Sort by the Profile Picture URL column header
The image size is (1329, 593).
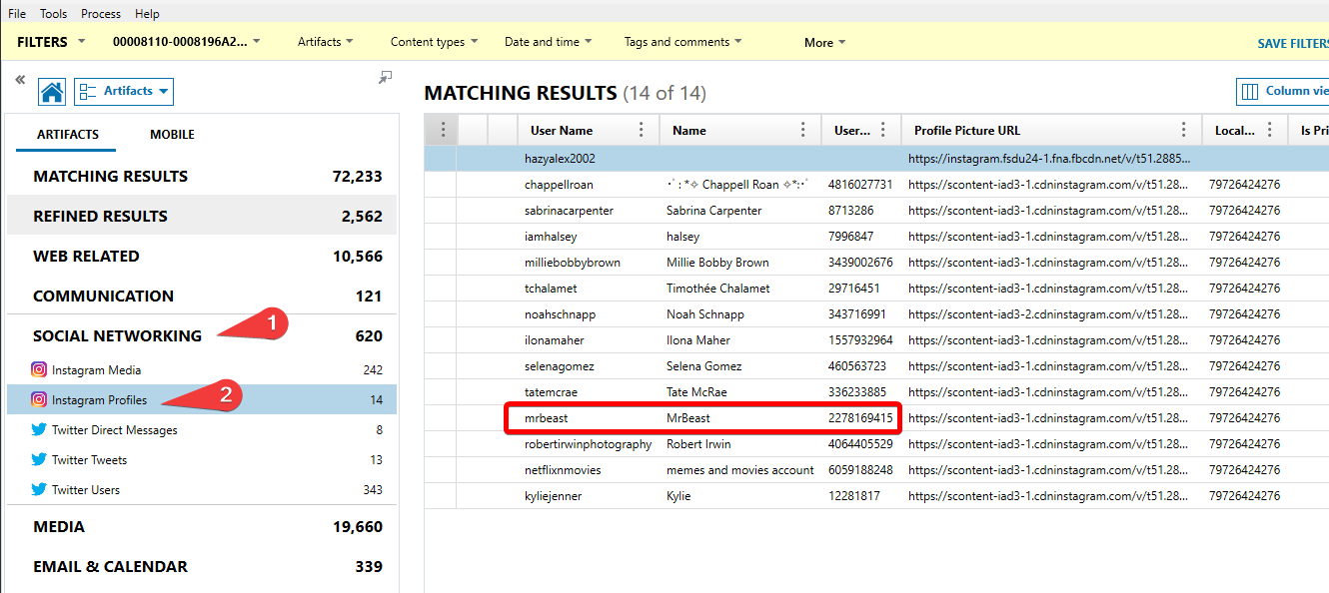click(967, 131)
